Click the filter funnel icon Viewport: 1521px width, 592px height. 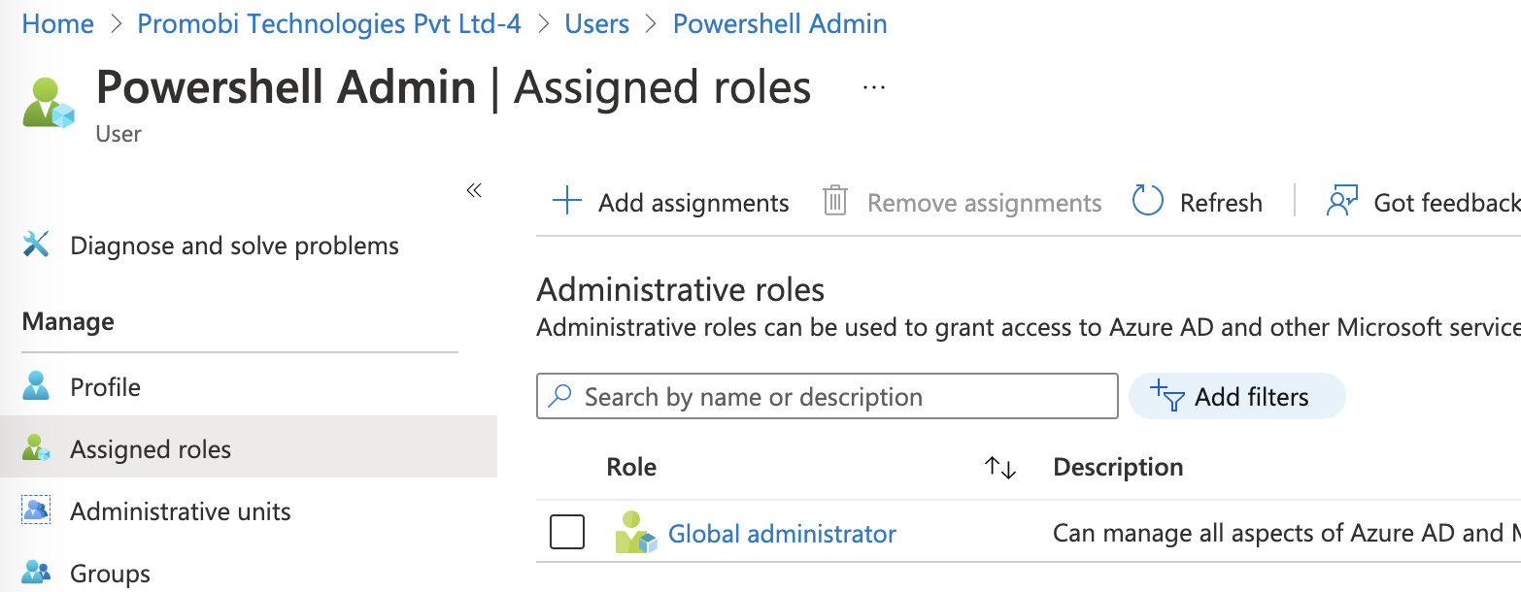click(x=1166, y=396)
